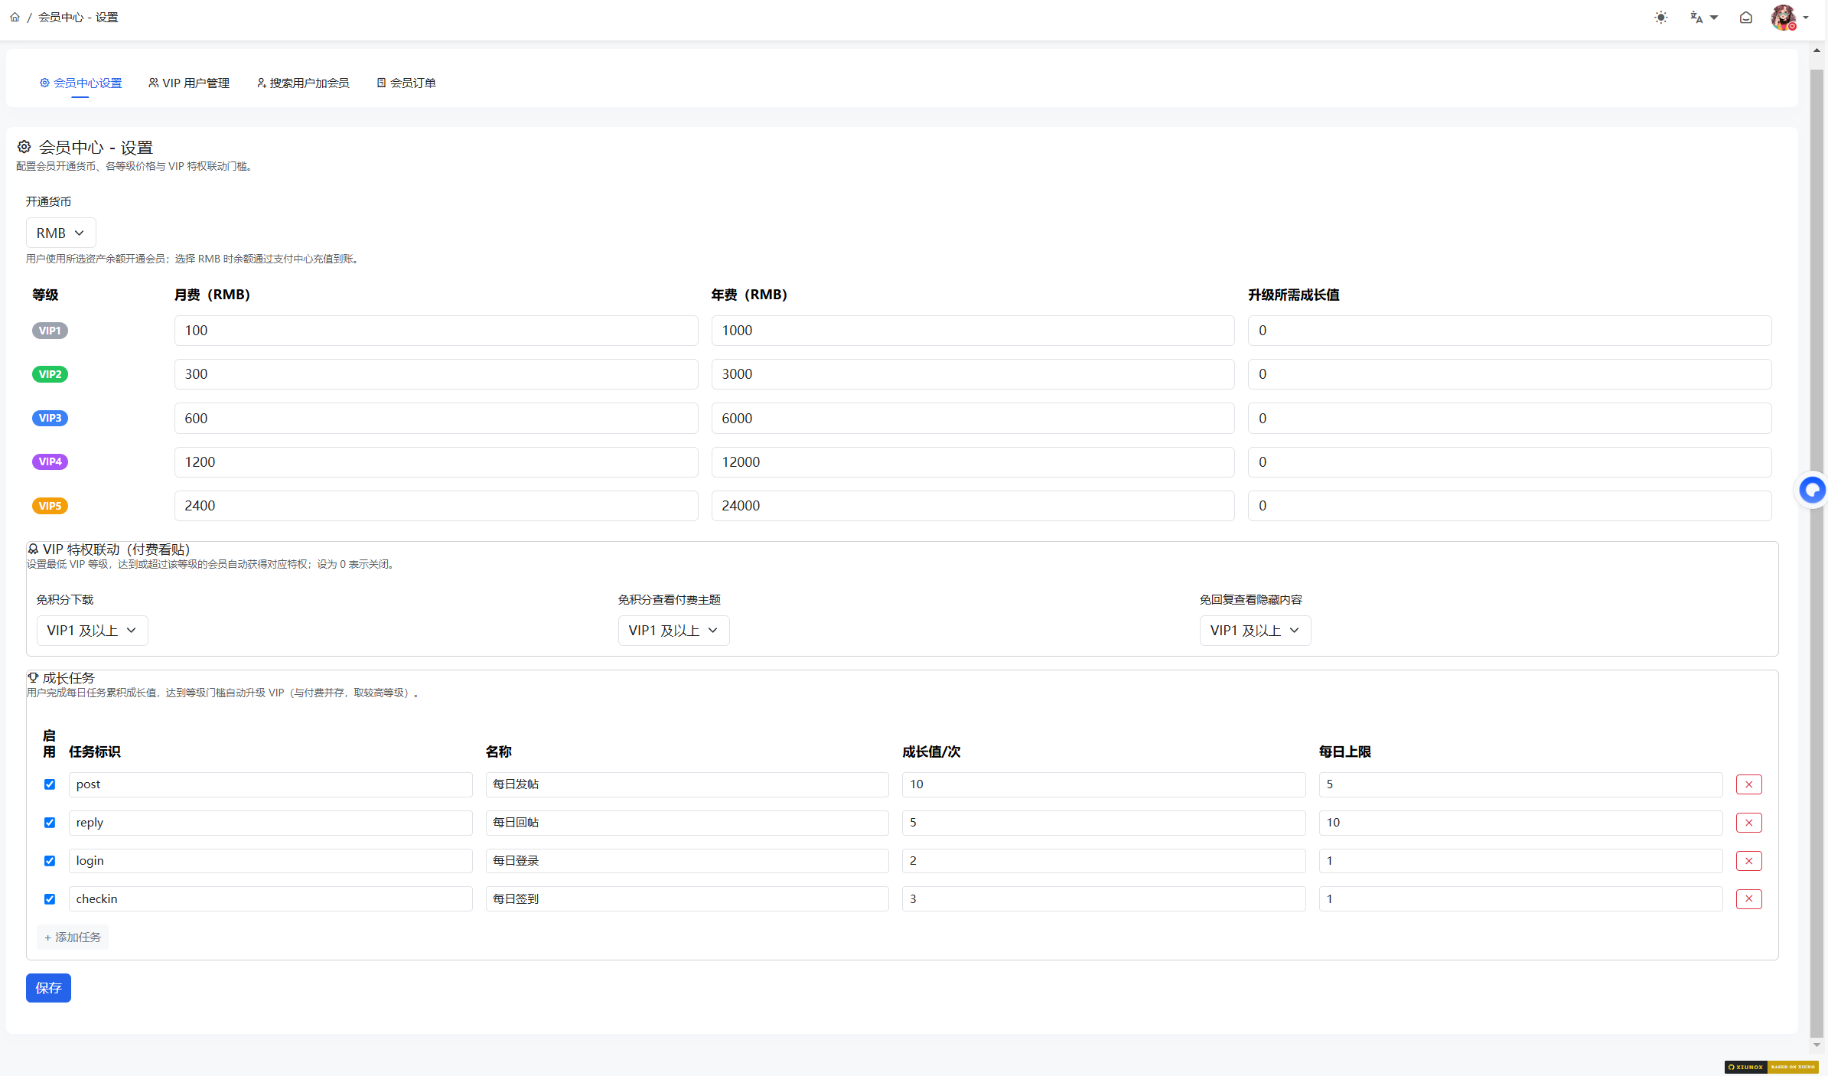
Task: Remove the checkin task with red X
Action: [1748, 899]
